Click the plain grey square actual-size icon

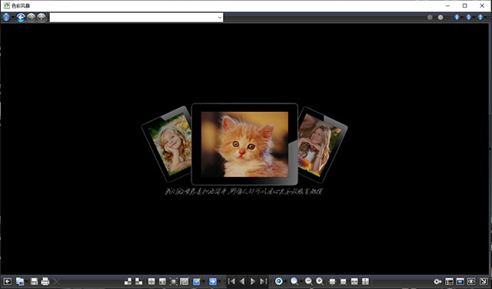[344, 282]
